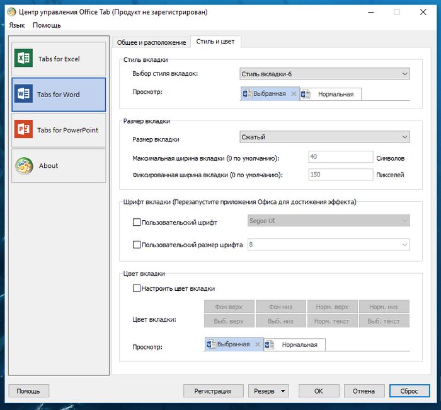Switch to the Общее и расположение tab
Screen dimensions: 441x410
click(x=151, y=42)
